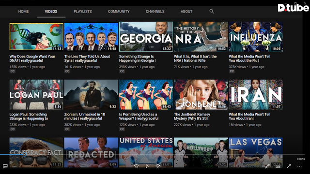This screenshot has width=310, height=174.
Task: Open the Hollywood sign video thumbnail
Action: pos(201,153)
